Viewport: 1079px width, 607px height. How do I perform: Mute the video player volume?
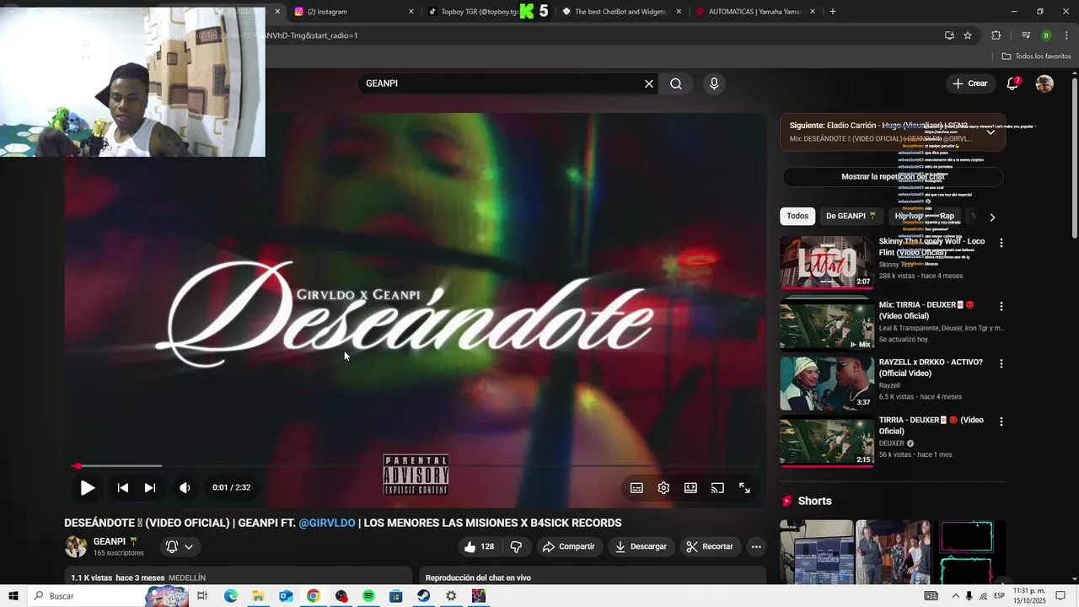tap(185, 487)
